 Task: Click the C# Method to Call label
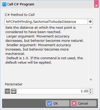point(20,15)
